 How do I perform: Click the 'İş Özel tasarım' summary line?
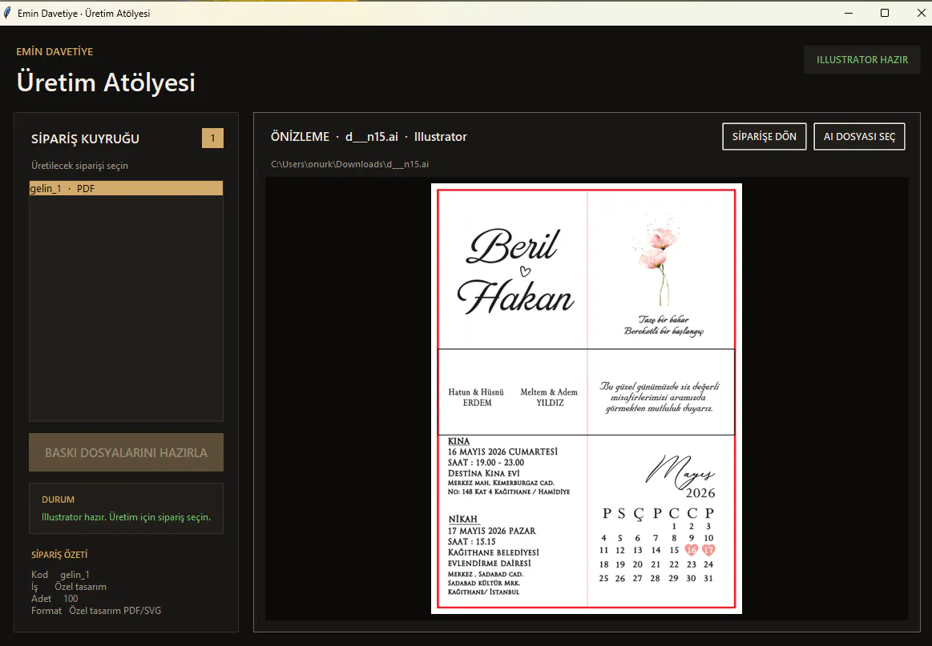pos(69,587)
